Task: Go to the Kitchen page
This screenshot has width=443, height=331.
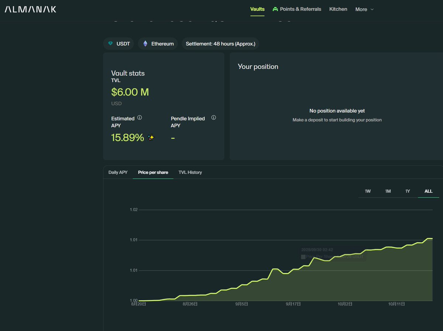Action: click(338, 9)
